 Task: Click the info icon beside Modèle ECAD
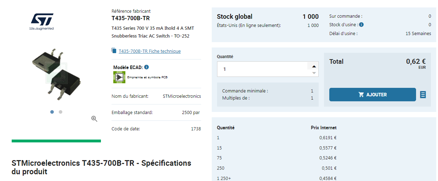click(147, 67)
